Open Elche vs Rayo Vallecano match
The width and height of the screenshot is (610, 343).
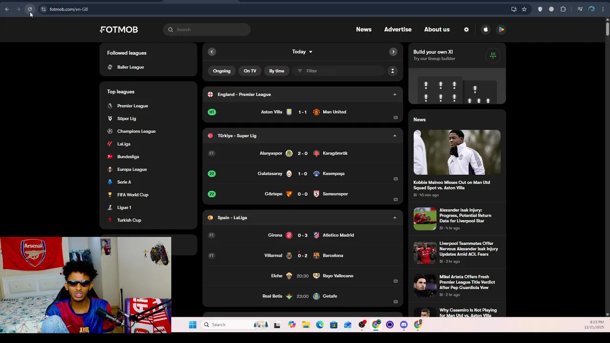303,276
